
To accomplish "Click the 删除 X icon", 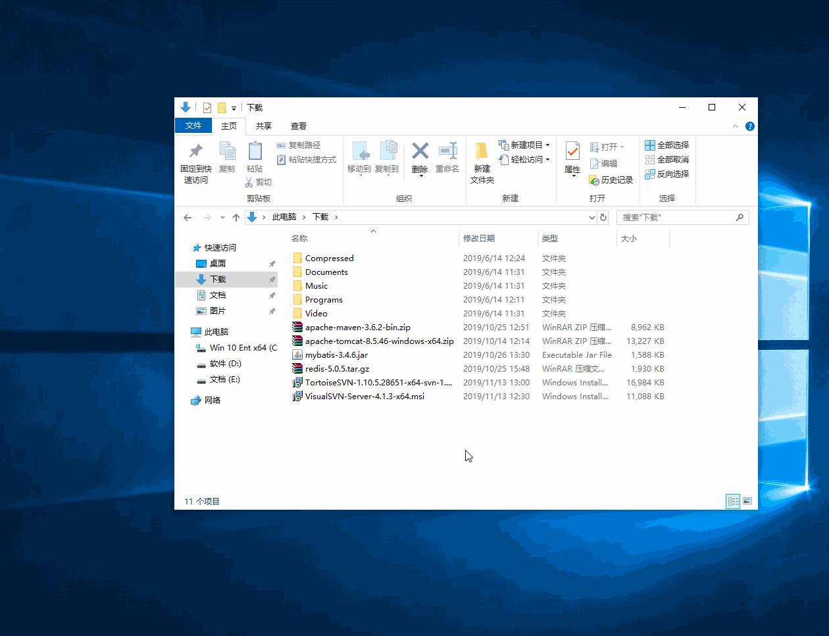I will coord(420,151).
